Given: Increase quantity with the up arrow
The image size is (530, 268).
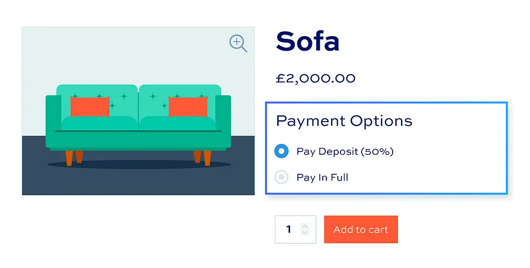Looking at the screenshot, I should 305,226.
